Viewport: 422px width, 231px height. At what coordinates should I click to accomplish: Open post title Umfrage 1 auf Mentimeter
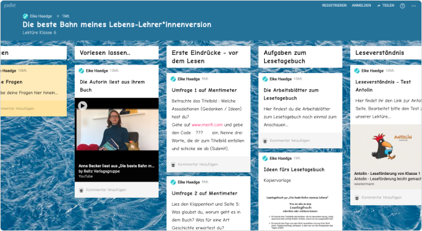(204, 90)
